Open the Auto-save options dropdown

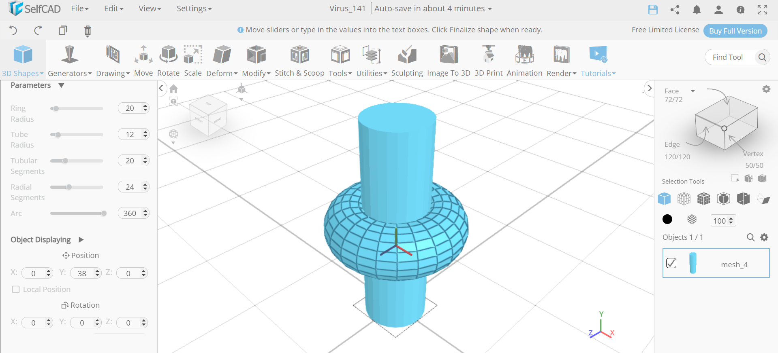pos(433,8)
